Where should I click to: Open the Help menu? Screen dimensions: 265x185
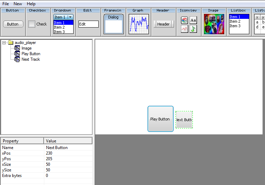[31, 4]
